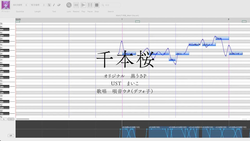Click the C5 piano key
Screen dimensions: 250x141
point(7,24)
